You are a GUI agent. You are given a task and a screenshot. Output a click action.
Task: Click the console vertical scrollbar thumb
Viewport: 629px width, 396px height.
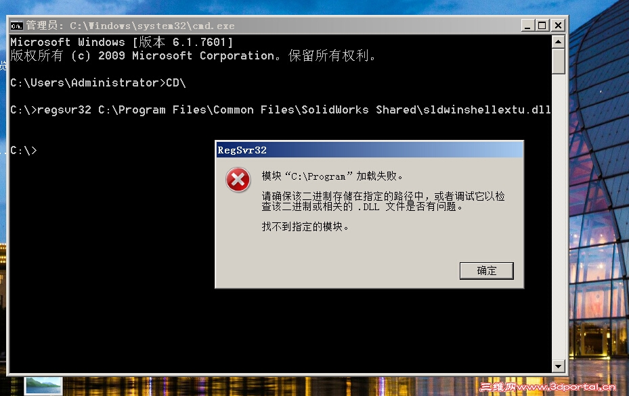(559, 61)
